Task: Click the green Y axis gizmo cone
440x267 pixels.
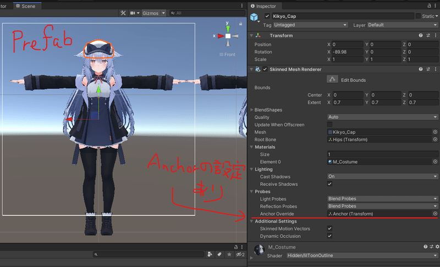Action: 228,29
